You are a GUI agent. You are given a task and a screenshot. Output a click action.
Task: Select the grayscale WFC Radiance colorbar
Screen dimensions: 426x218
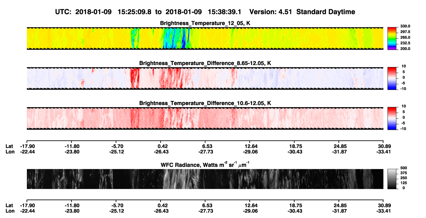(392, 179)
